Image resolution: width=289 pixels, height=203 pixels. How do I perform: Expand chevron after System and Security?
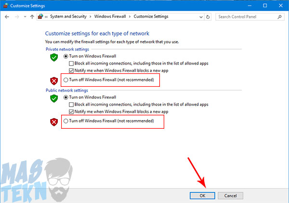(x=91, y=16)
